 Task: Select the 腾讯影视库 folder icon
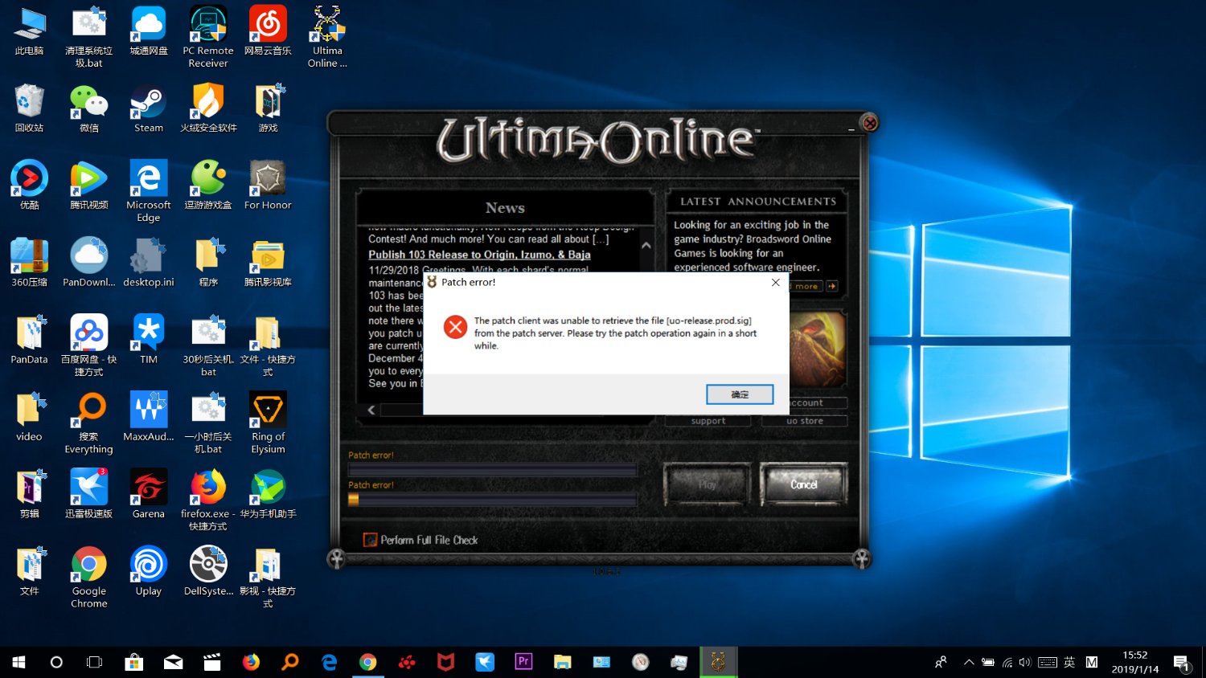tap(268, 263)
